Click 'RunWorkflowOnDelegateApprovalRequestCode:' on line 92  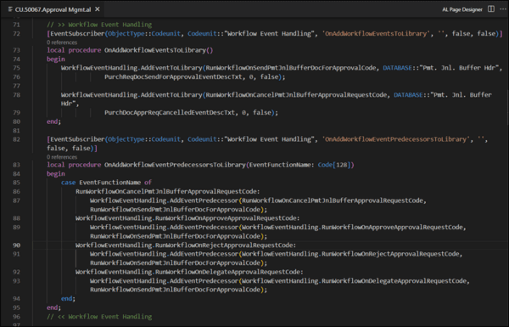229,272
